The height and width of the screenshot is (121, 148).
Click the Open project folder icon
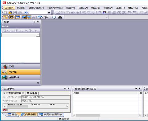10,13
